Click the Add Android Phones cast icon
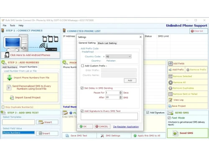 pyautogui.click(x=7, y=55)
